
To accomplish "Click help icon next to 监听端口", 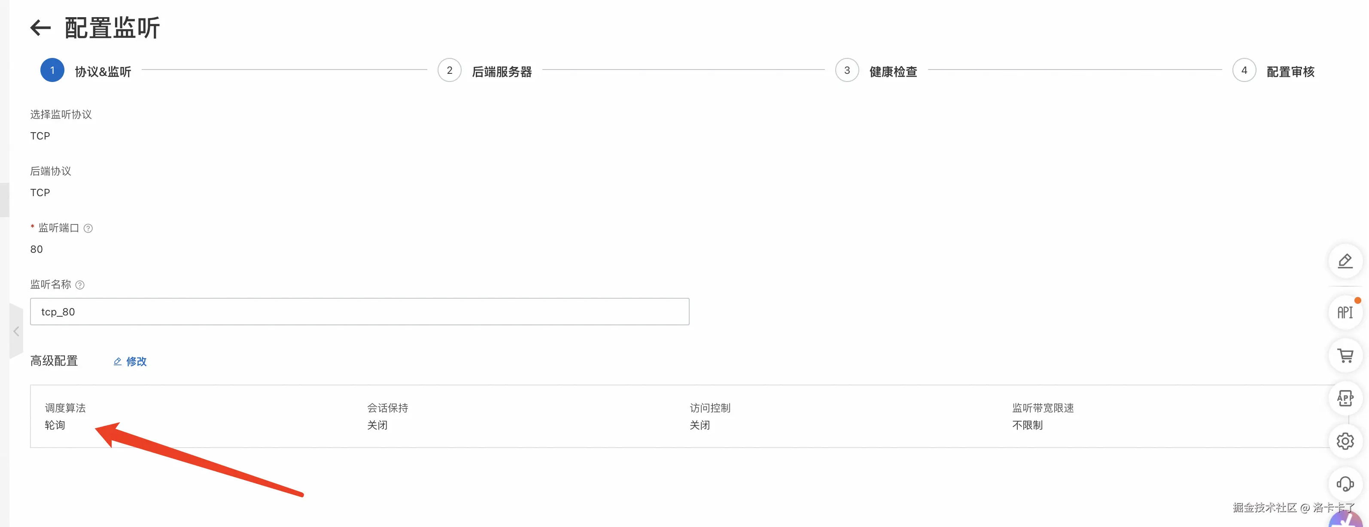I will click(x=88, y=228).
